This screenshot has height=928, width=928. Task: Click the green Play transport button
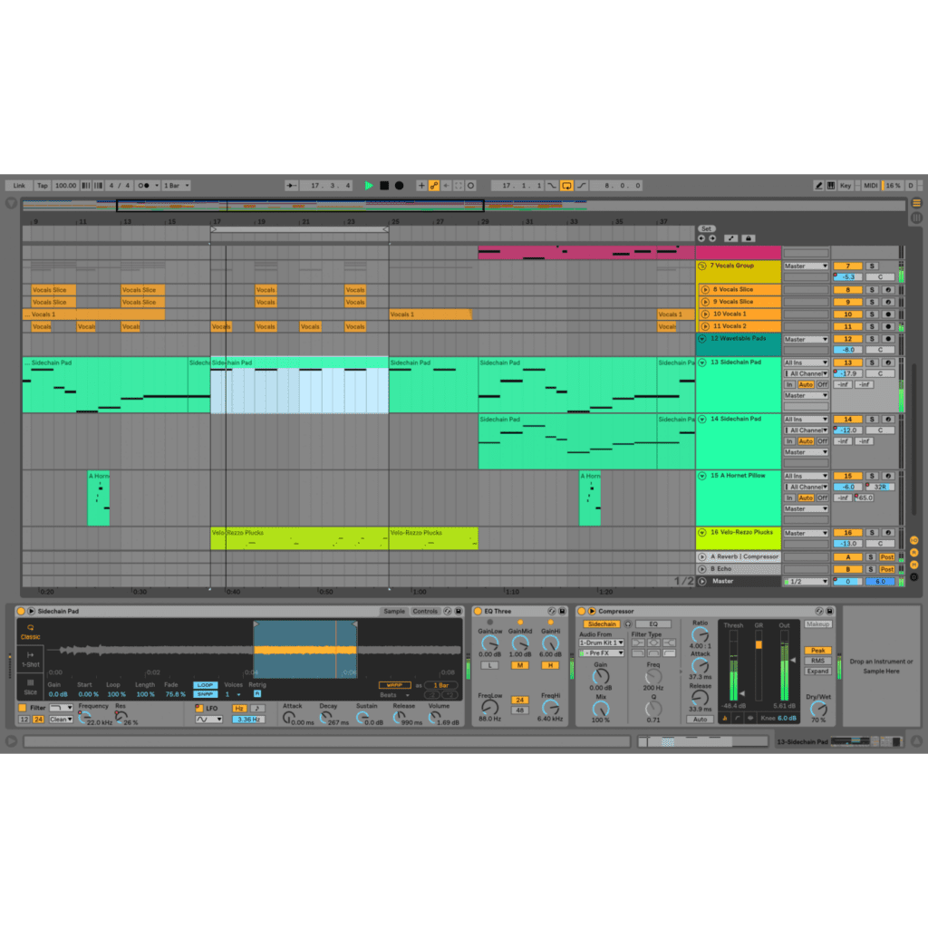369,185
